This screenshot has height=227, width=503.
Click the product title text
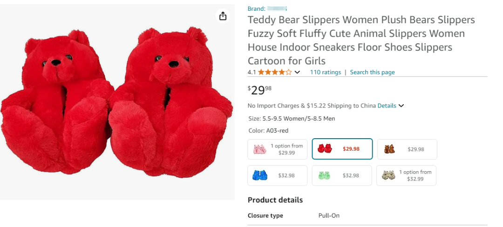coord(361,40)
